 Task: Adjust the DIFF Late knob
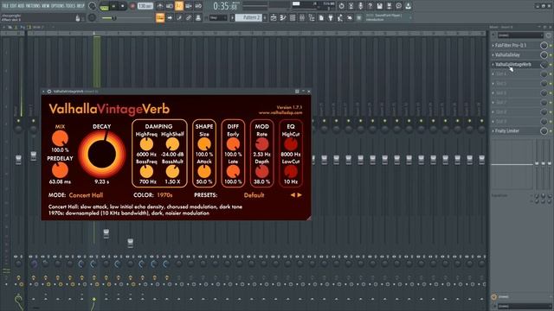(233, 172)
